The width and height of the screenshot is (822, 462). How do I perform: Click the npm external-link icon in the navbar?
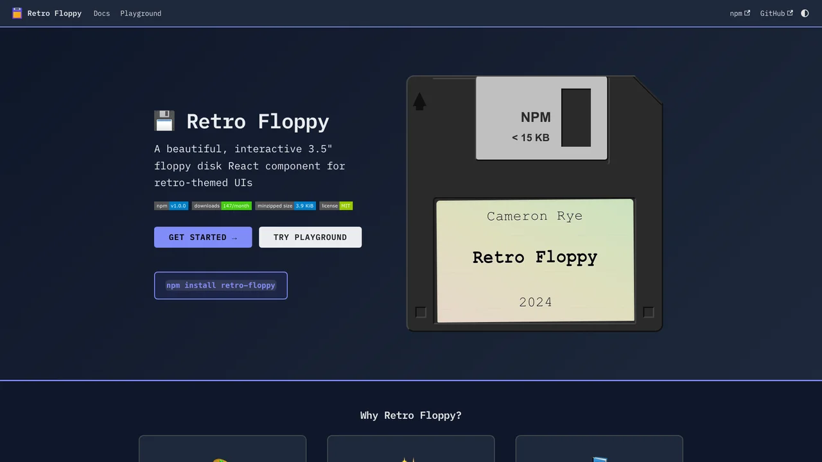click(x=747, y=13)
